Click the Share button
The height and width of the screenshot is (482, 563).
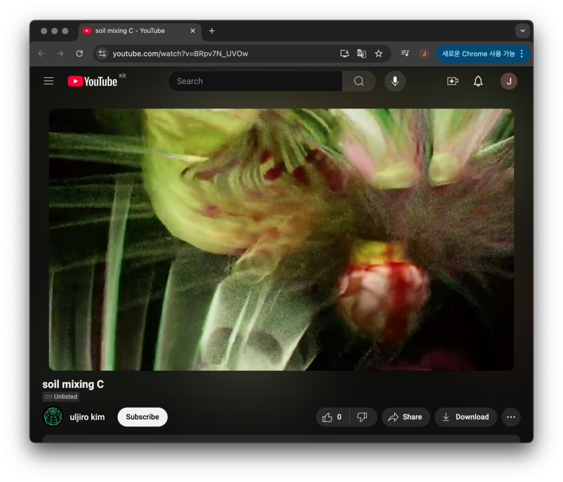coord(405,417)
